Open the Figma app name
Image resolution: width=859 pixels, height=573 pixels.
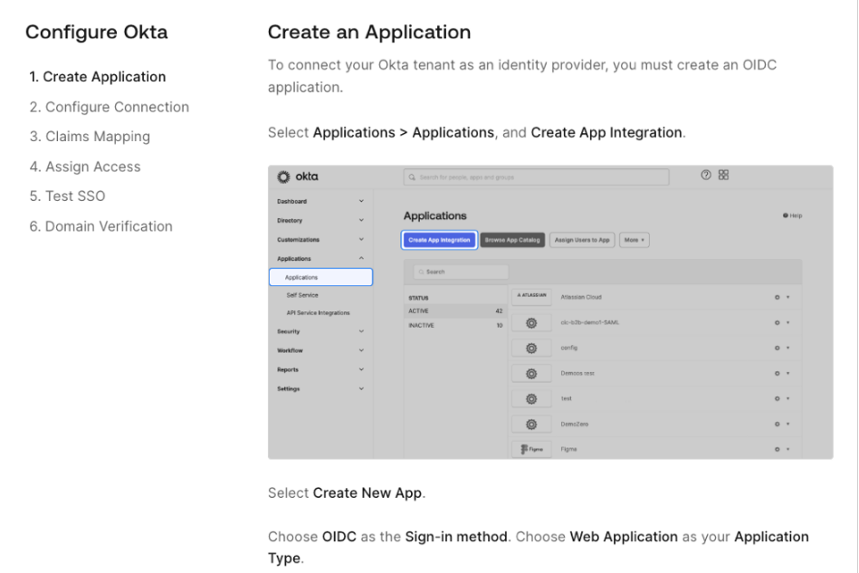click(x=568, y=449)
